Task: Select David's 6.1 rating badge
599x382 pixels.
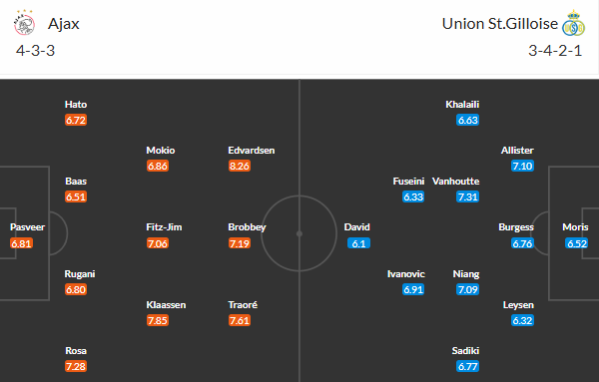Action: click(x=358, y=243)
